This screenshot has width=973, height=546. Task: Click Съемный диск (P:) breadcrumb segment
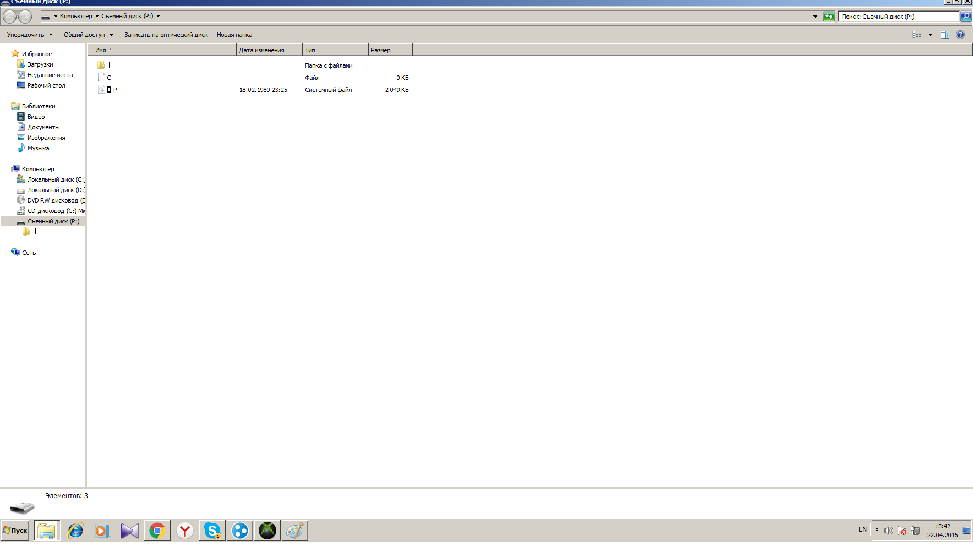(x=127, y=16)
